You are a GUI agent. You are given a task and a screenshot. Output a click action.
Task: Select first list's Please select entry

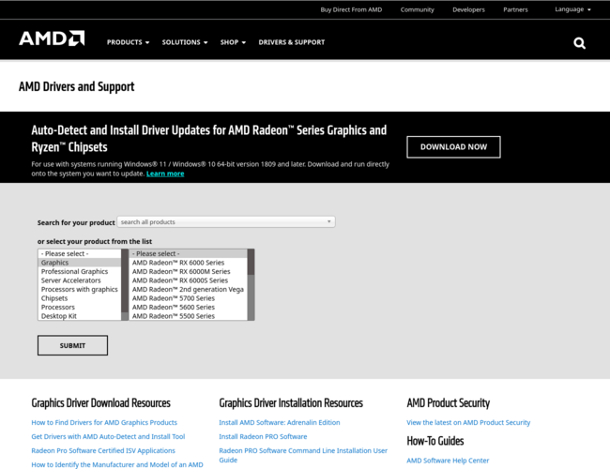click(80, 253)
